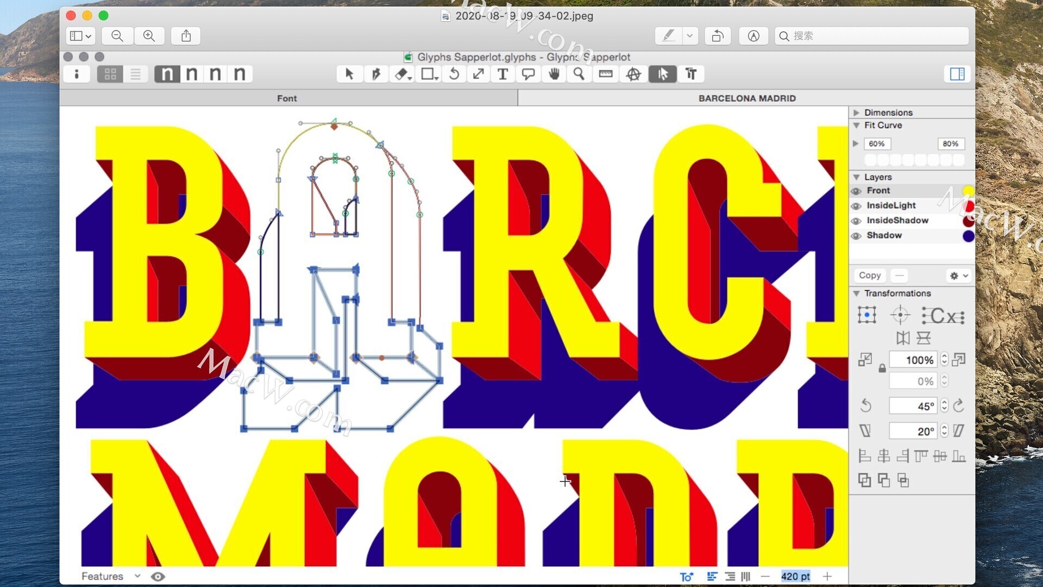This screenshot has width=1043, height=587.
Task: Expand the Layers panel section
Action: 856,177
